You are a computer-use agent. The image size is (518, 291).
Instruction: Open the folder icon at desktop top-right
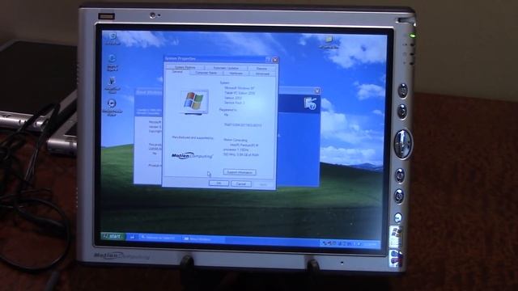[329, 42]
